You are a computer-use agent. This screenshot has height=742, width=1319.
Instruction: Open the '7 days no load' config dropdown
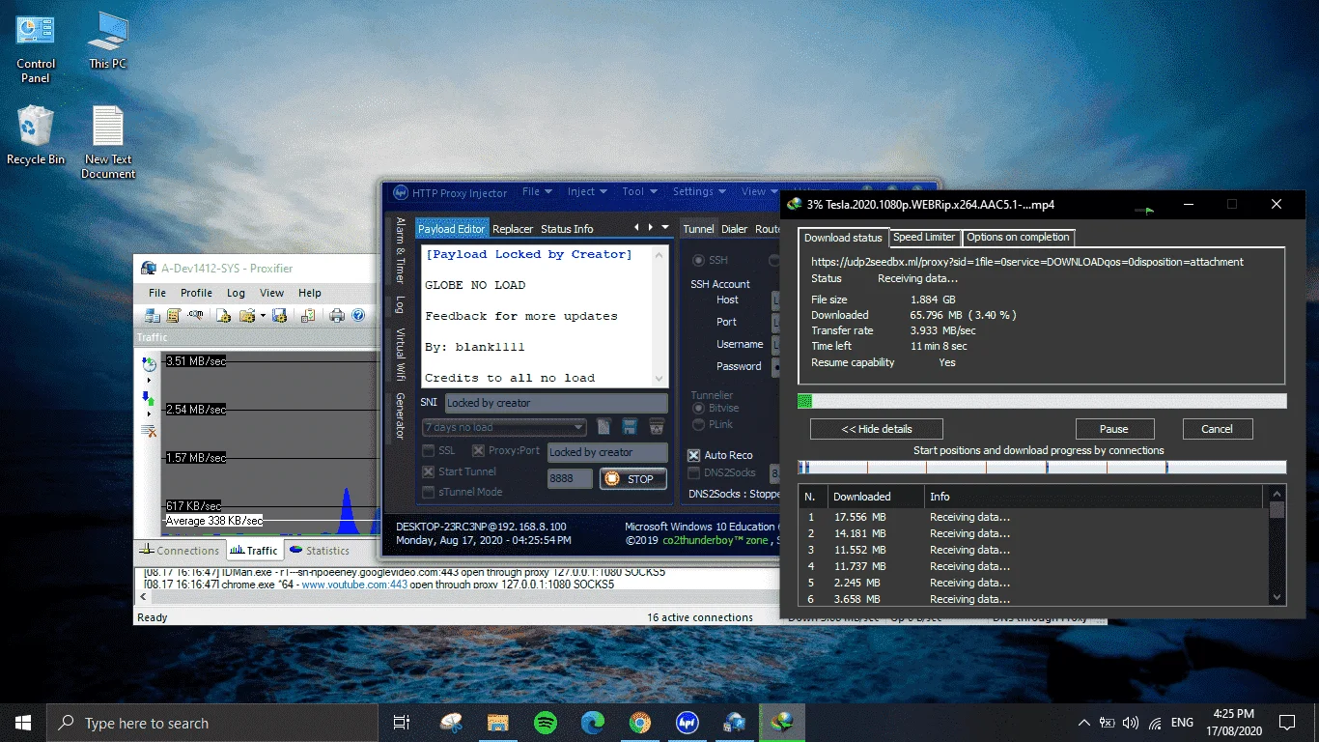pyautogui.click(x=504, y=427)
